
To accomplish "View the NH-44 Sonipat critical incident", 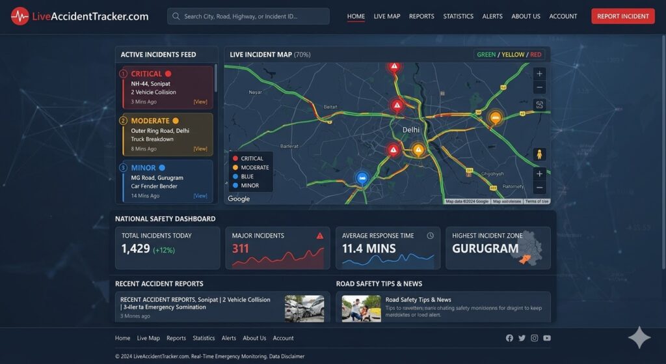I will [x=200, y=102].
